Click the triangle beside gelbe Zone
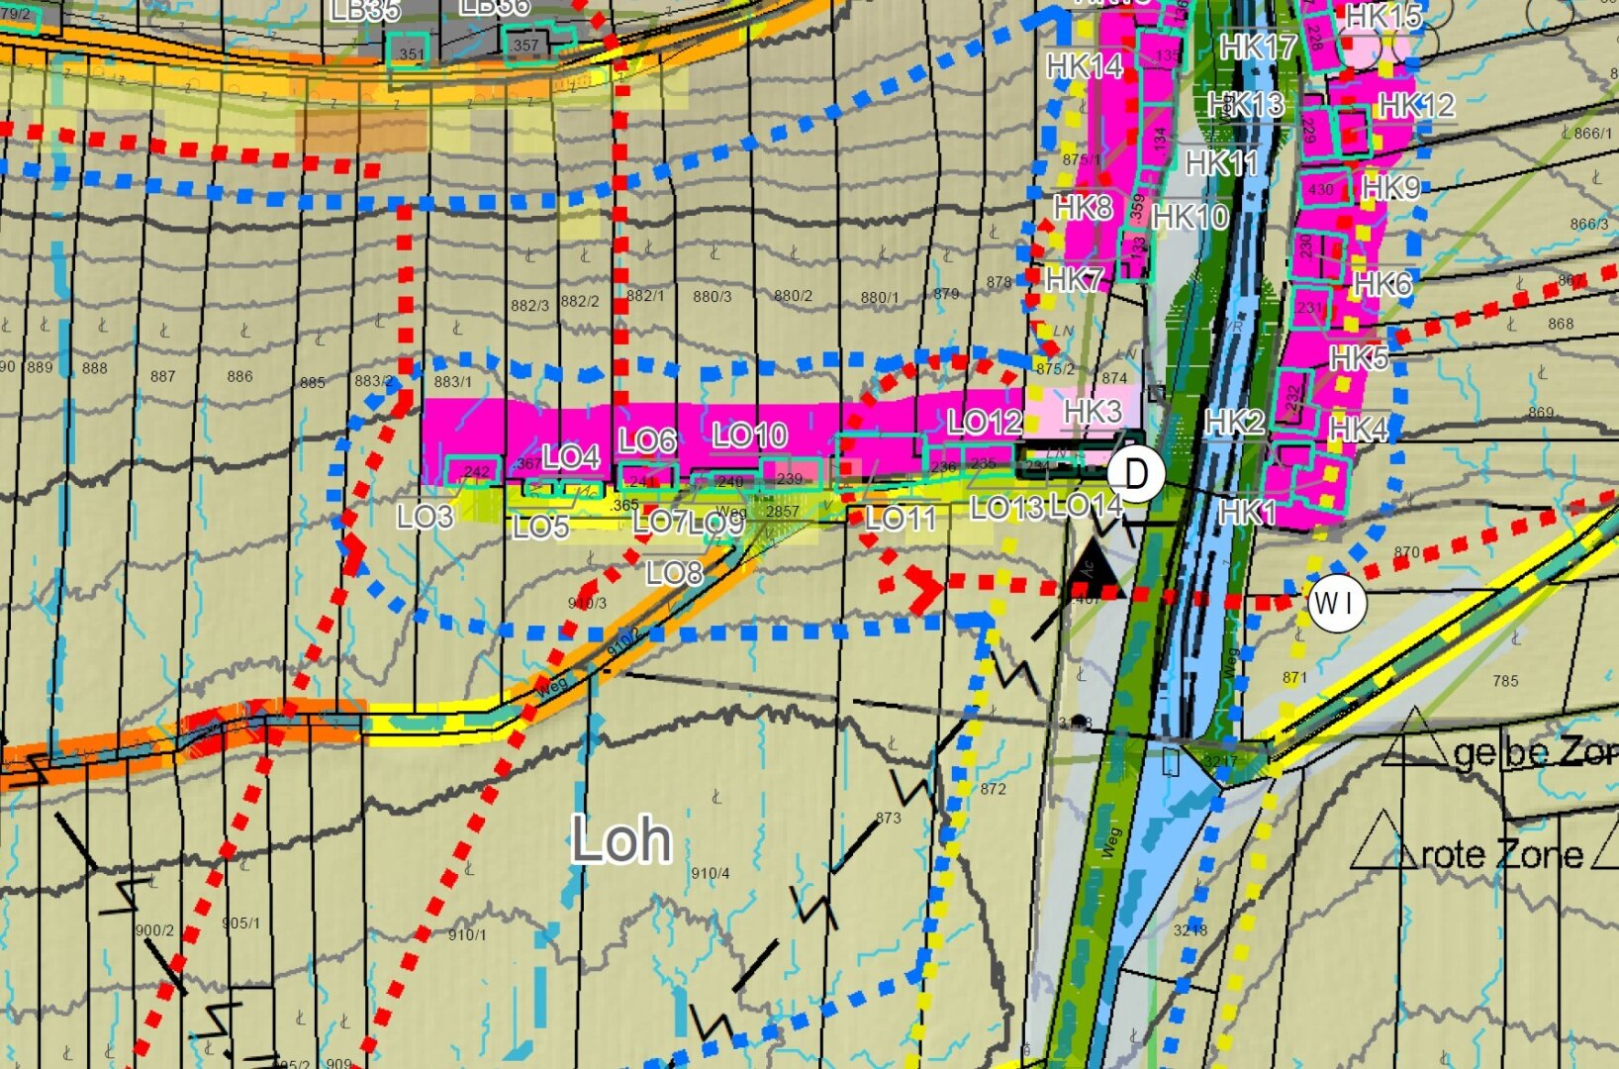Viewport: 1619px width, 1069px height. tap(1414, 739)
